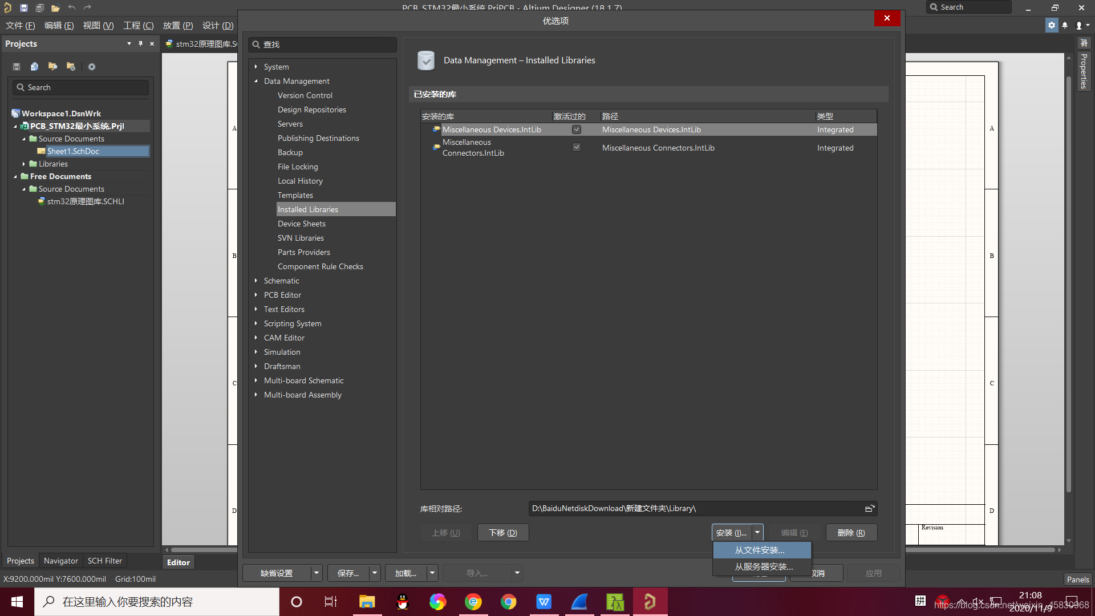This screenshot has height=616, width=1095.
Task: Select Templates preferences page
Action: click(x=295, y=195)
